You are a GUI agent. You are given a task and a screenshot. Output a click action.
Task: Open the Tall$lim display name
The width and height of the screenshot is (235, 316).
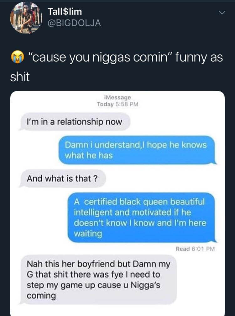tap(65, 11)
